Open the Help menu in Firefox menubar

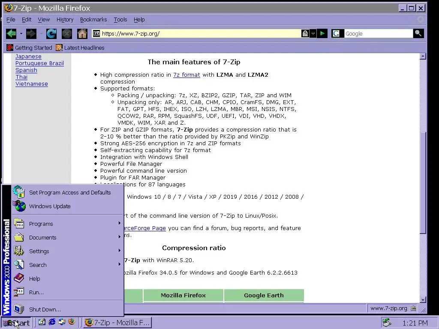[139, 20]
